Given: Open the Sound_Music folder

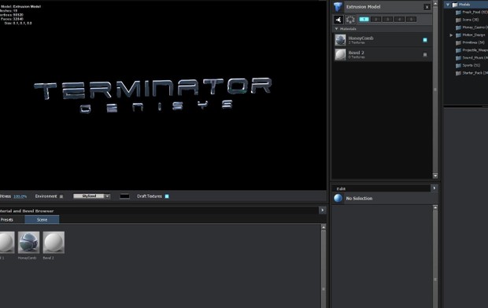Looking at the screenshot, I should (475, 58).
